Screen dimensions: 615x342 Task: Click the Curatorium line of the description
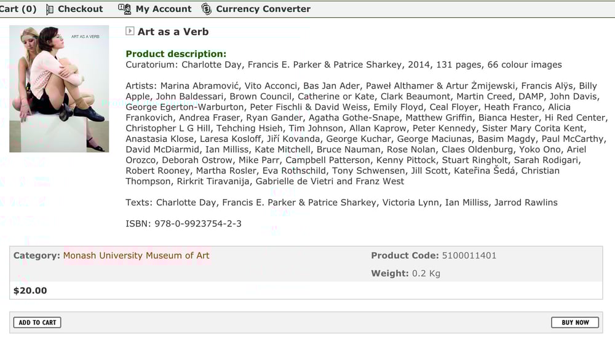pos(343,64)
